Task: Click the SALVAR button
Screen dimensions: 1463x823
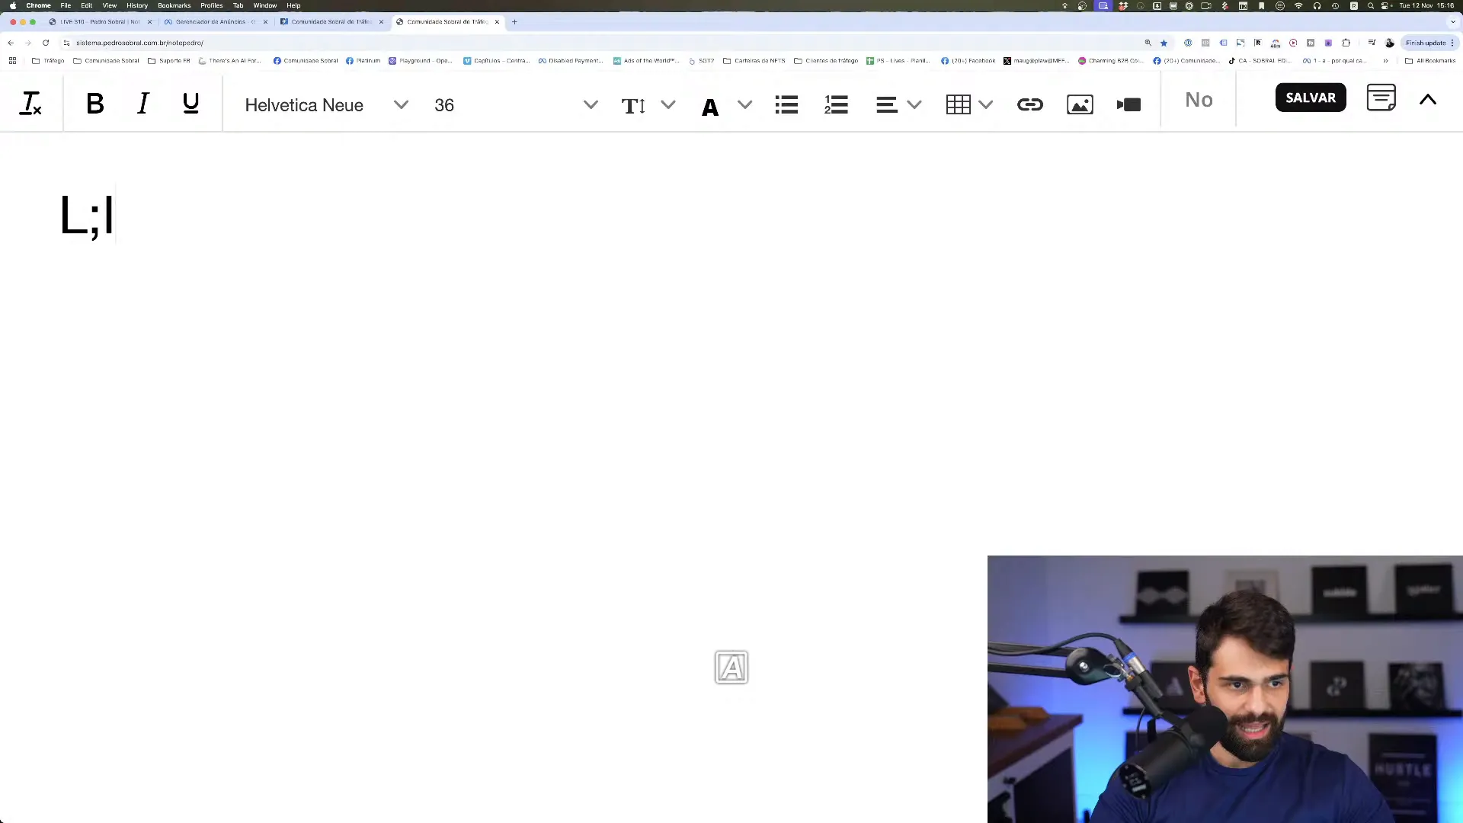Action: coord(1311,98)
